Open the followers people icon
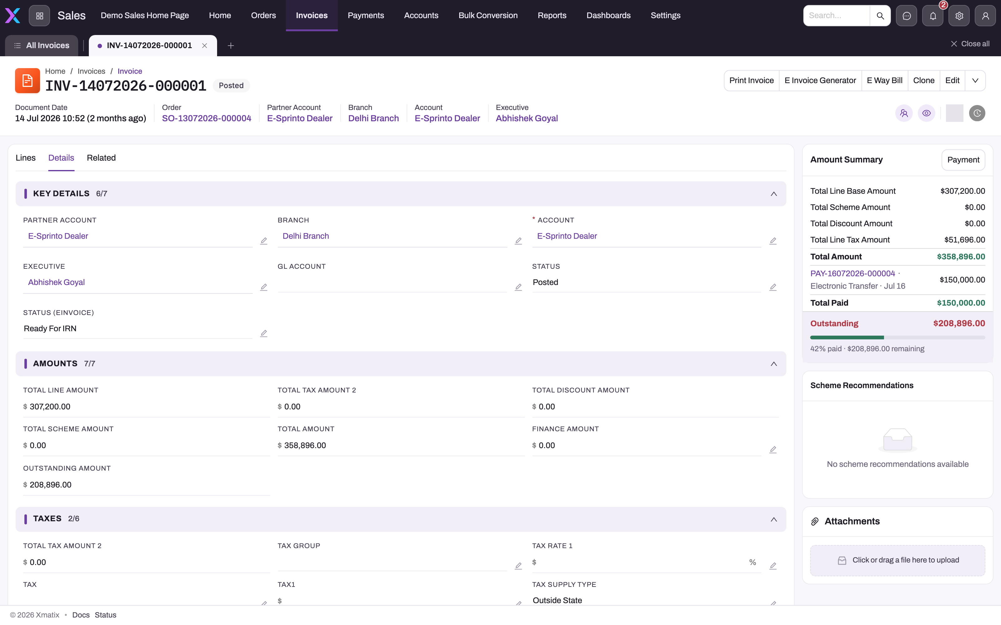This screenshot has height=625, width=1001. [x=904, y=113]
